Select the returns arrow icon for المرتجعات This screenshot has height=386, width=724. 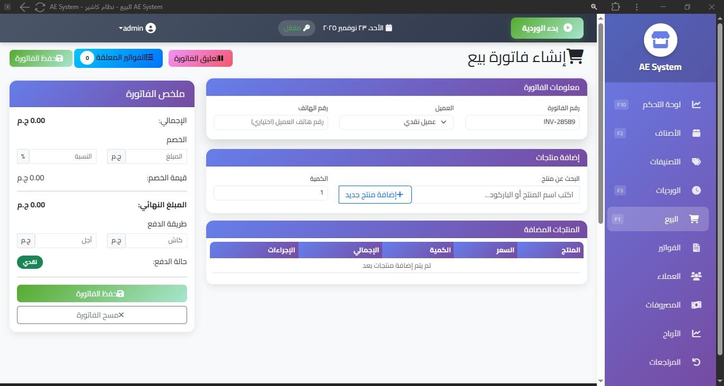(696, 362)
